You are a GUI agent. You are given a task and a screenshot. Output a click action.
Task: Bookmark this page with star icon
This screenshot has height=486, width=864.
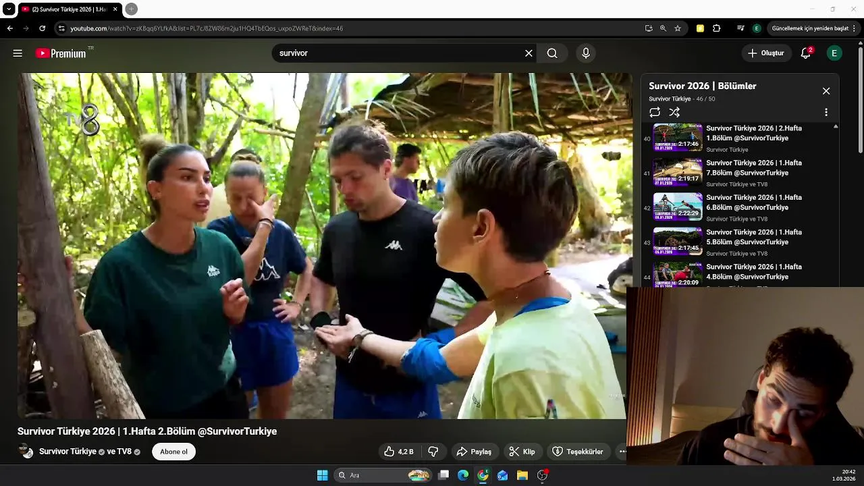678,28
